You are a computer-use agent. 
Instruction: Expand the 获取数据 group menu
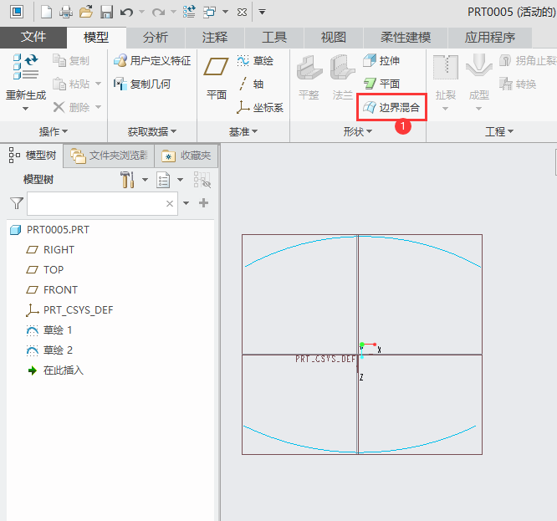coord(152,132)
